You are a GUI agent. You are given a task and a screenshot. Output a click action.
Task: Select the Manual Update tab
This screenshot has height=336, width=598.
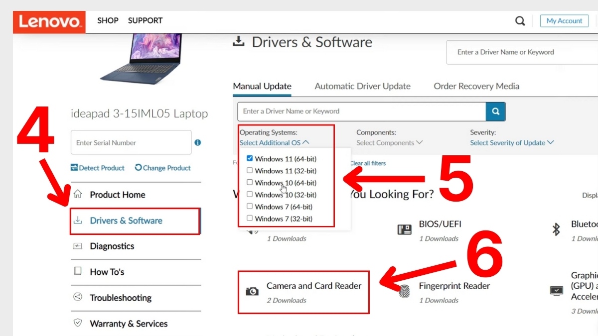pos(262,86)
